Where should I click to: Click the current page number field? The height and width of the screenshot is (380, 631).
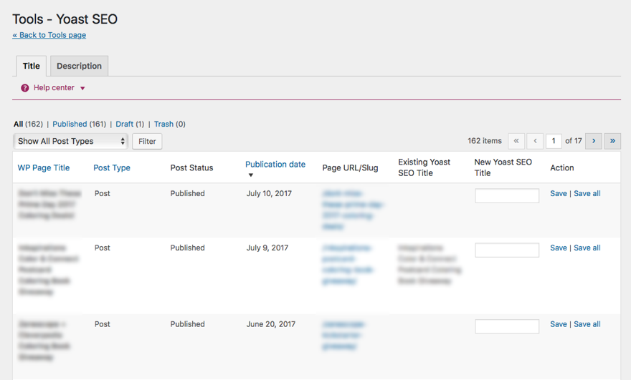point(554,141)
